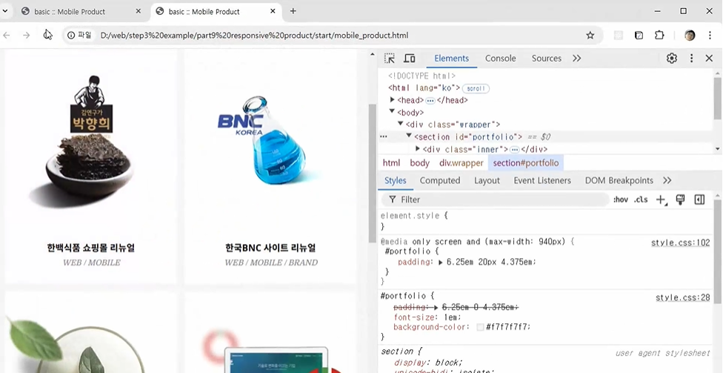
Task: Select body in the breadcrumb bar
Action: [x=419, y=163]
